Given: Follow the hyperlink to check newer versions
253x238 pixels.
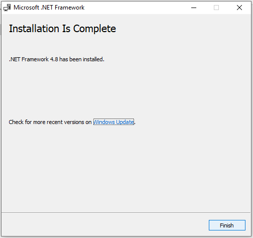Looking at the screenshot, I should click(x=113, y=122).
